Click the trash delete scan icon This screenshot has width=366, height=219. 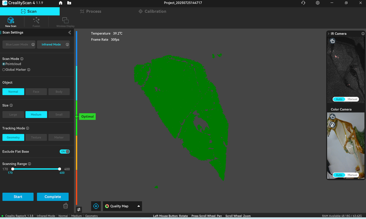65,206
